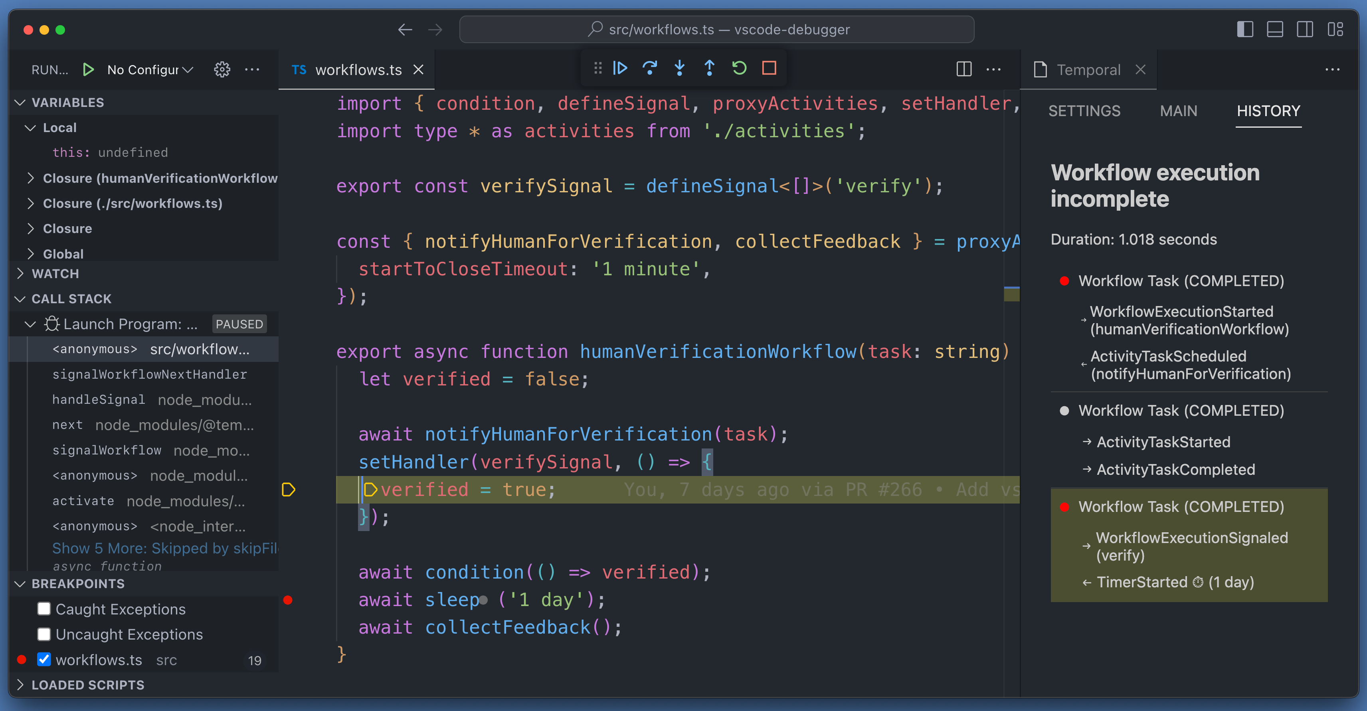Screen dimensions: 1367x711
Task: Click the Restart debug session icon
Action: 740,69
